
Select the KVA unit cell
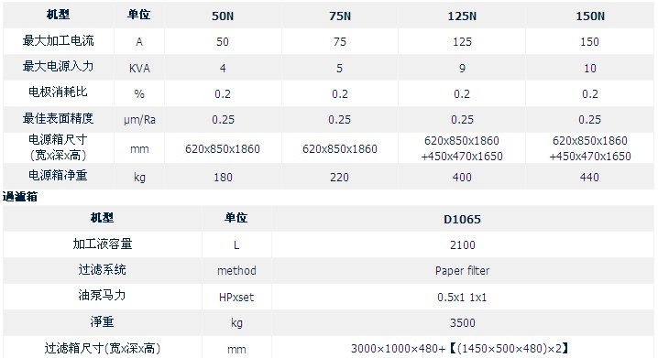click(139, 69)
